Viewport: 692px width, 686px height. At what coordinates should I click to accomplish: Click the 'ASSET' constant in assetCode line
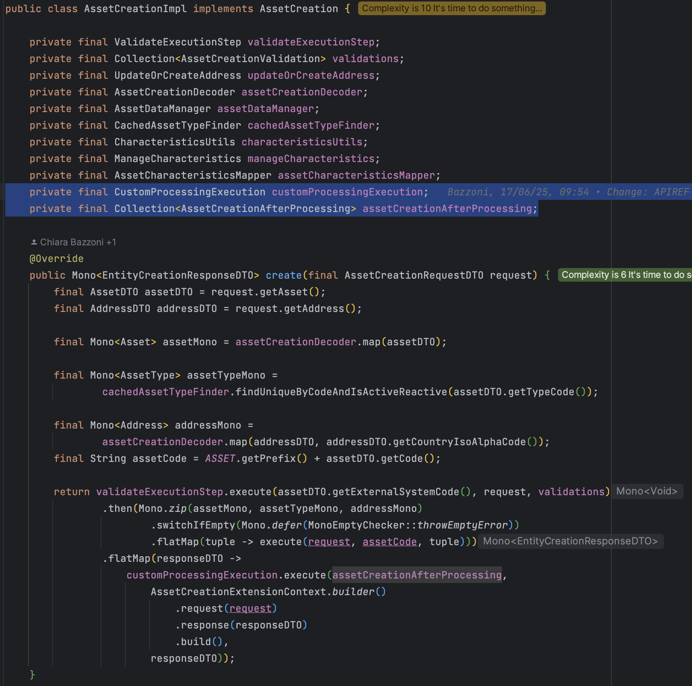pos(220,458)
